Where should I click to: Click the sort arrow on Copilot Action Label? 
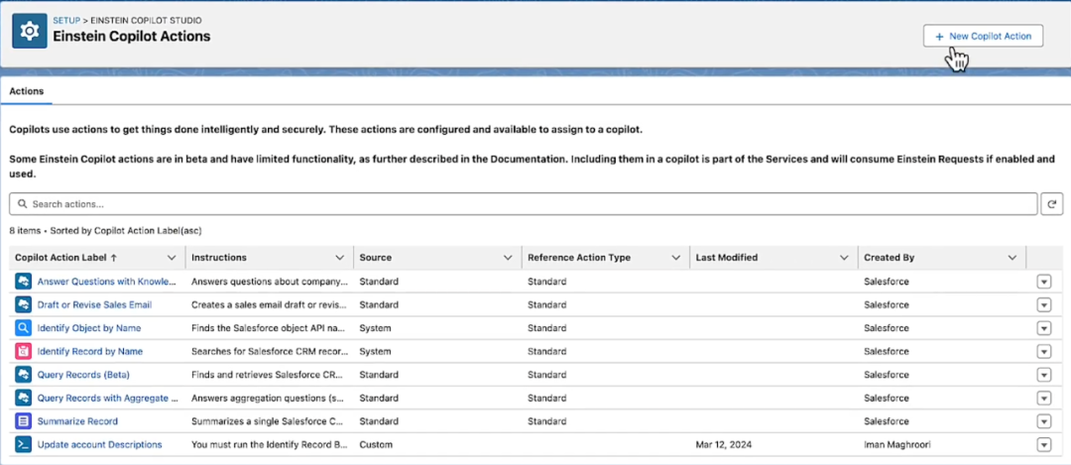pyautogui.click(x=113, y=258)
